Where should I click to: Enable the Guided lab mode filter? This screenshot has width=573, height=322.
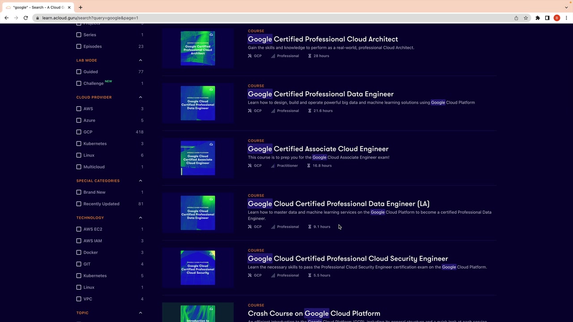click(79, 72)
